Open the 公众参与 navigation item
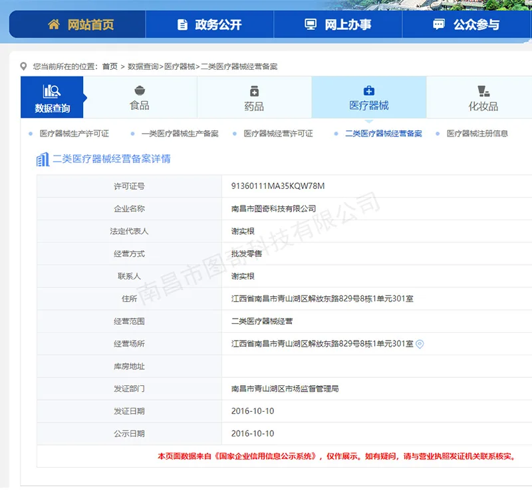 pyautogui.click(x=467, y=25)
